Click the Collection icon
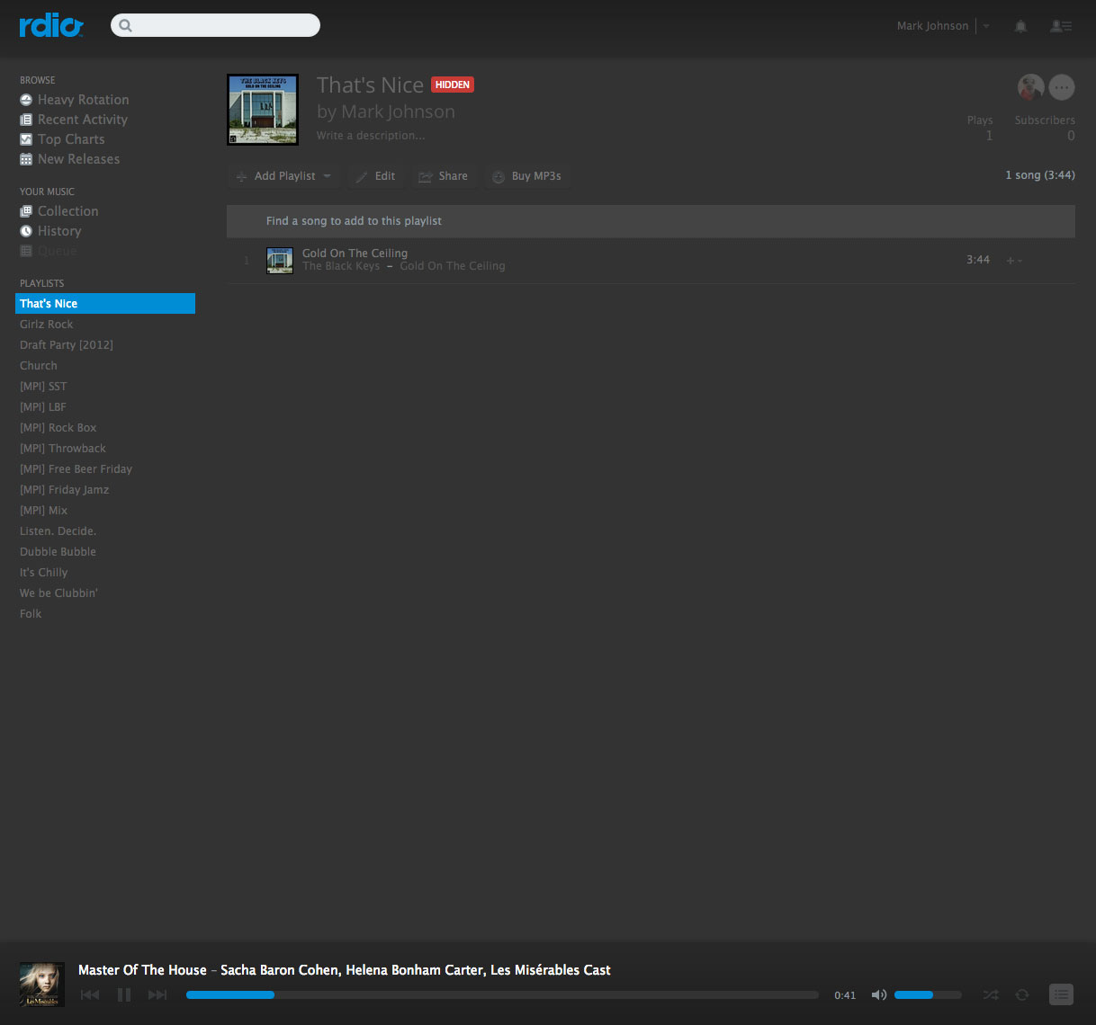This screenshot has width=1096, height=1025. (x=26, y=211)
